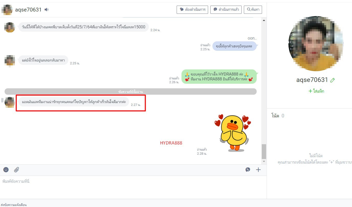The height and width of the screenshot is (207, 352).
Task: Click the small avatar in the chat header
Action: 7,10
